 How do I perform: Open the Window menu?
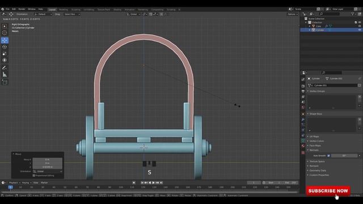[x=32, y=9]
